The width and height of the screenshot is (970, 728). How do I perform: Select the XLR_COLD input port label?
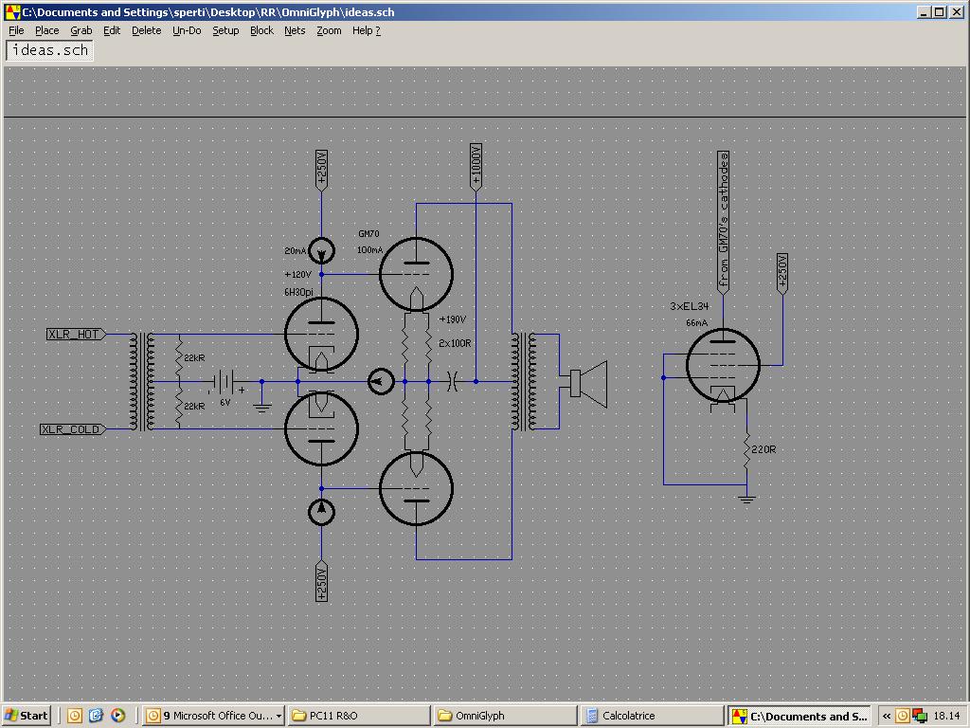tap(73, 429)
